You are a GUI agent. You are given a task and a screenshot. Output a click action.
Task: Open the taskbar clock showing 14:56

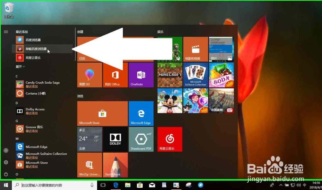coord(316,185)
